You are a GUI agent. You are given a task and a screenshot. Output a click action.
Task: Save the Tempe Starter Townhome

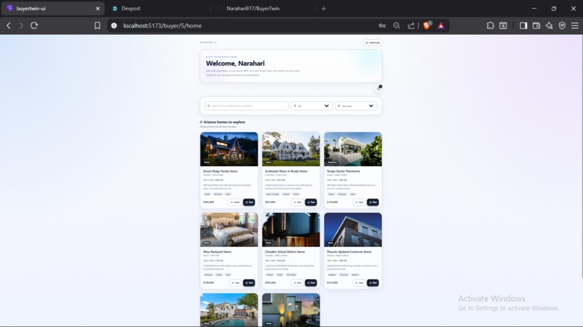[359, 202]
